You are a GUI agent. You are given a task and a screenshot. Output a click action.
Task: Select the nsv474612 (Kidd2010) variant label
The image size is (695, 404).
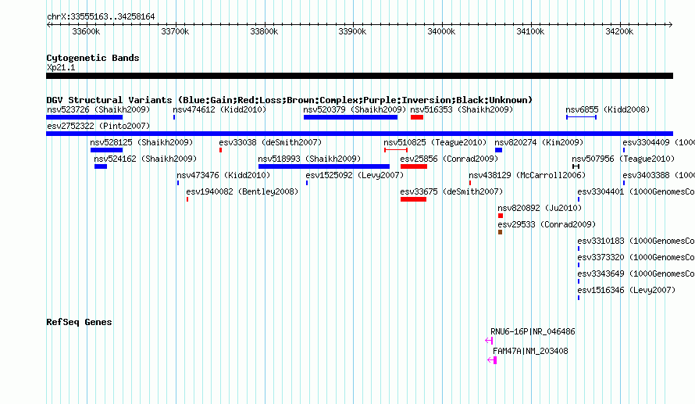point(219,109)
